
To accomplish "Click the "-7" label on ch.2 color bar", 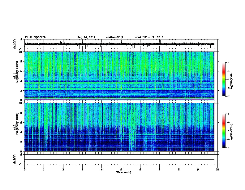I will [x=228, y=148].
